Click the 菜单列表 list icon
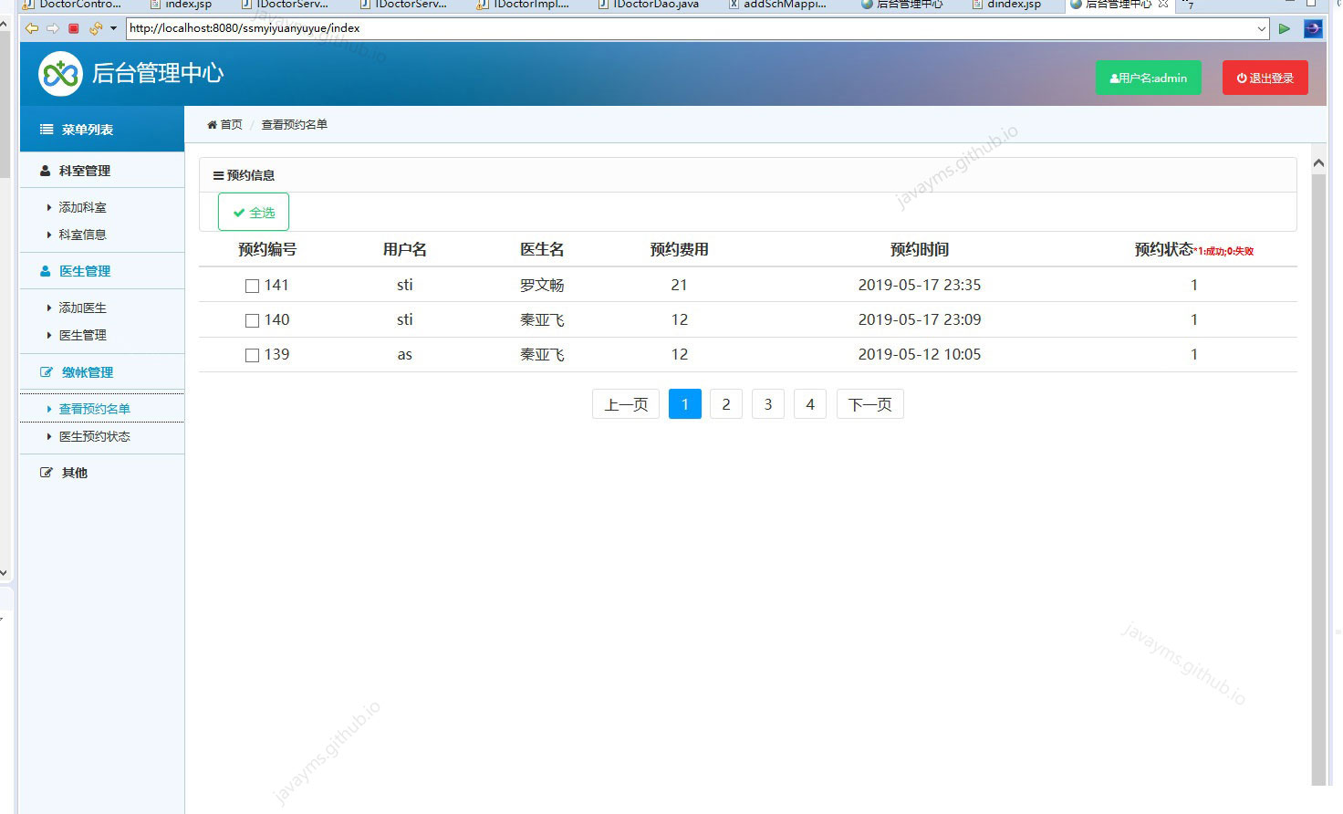 [x=47, y=130]
